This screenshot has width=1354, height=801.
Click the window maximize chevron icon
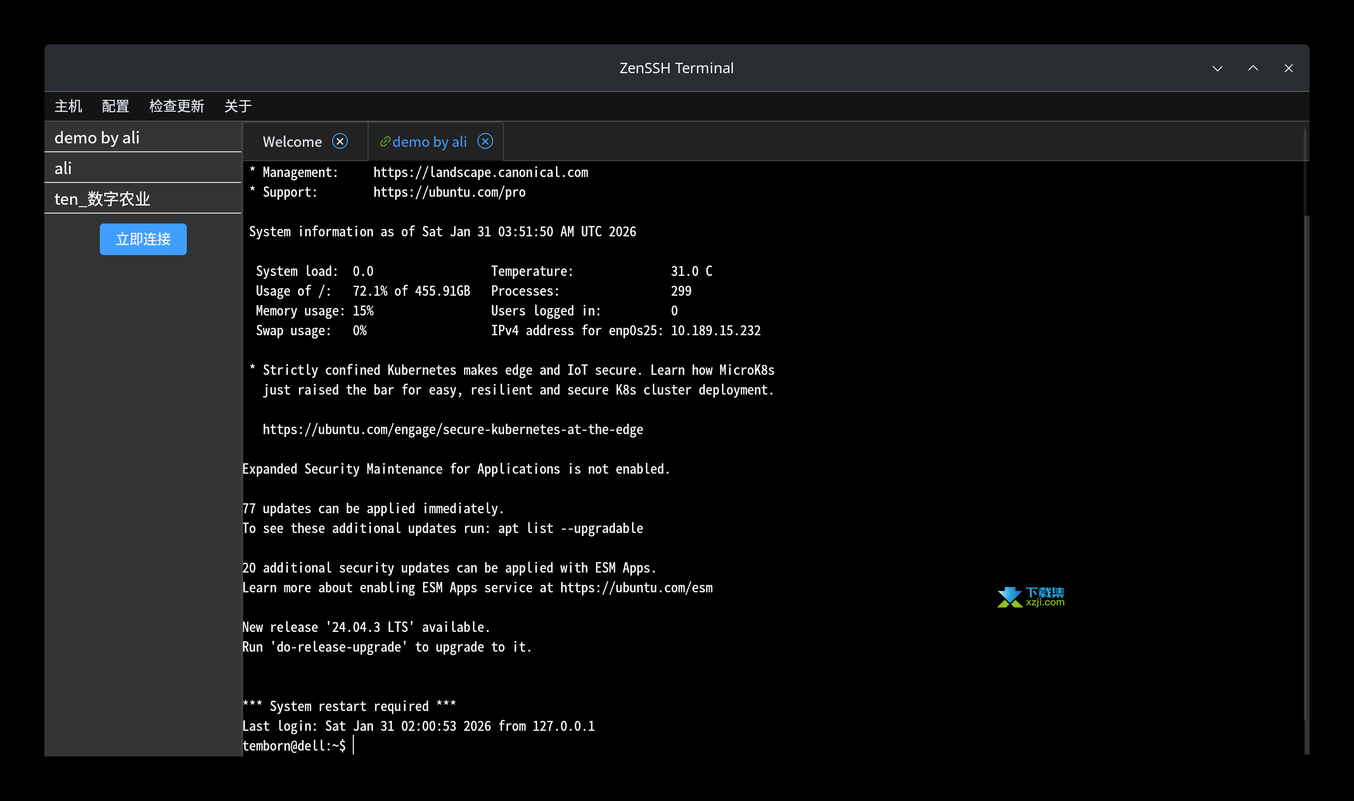(x=1253, y=68)
